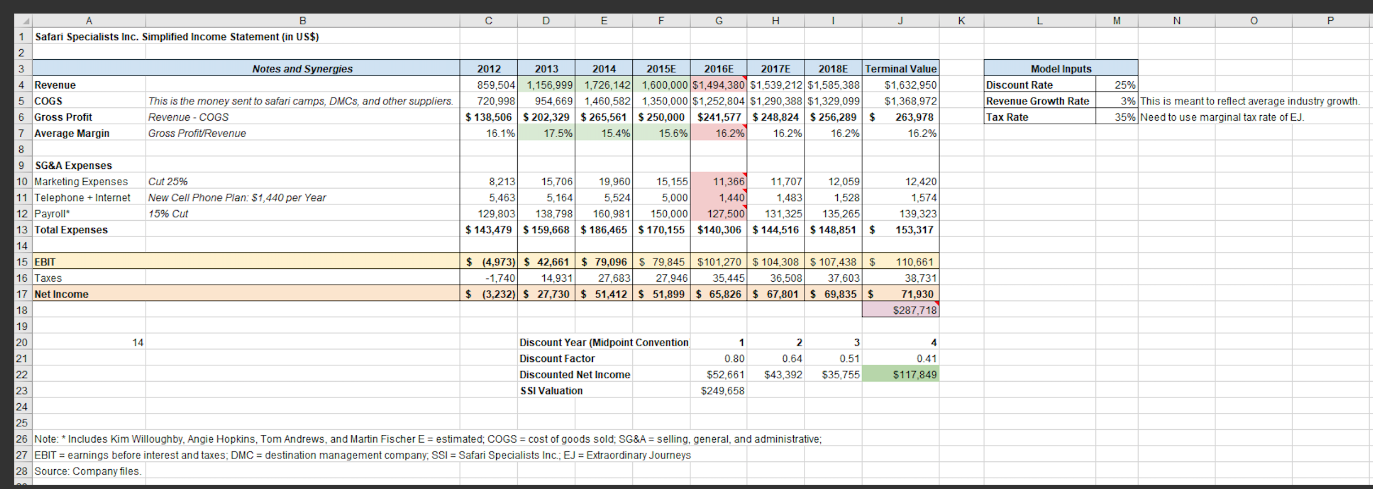This screenshot has width=1373, height=489.
Task: Click the 'Source: Company files.' cell
Action: click(88, 470)
